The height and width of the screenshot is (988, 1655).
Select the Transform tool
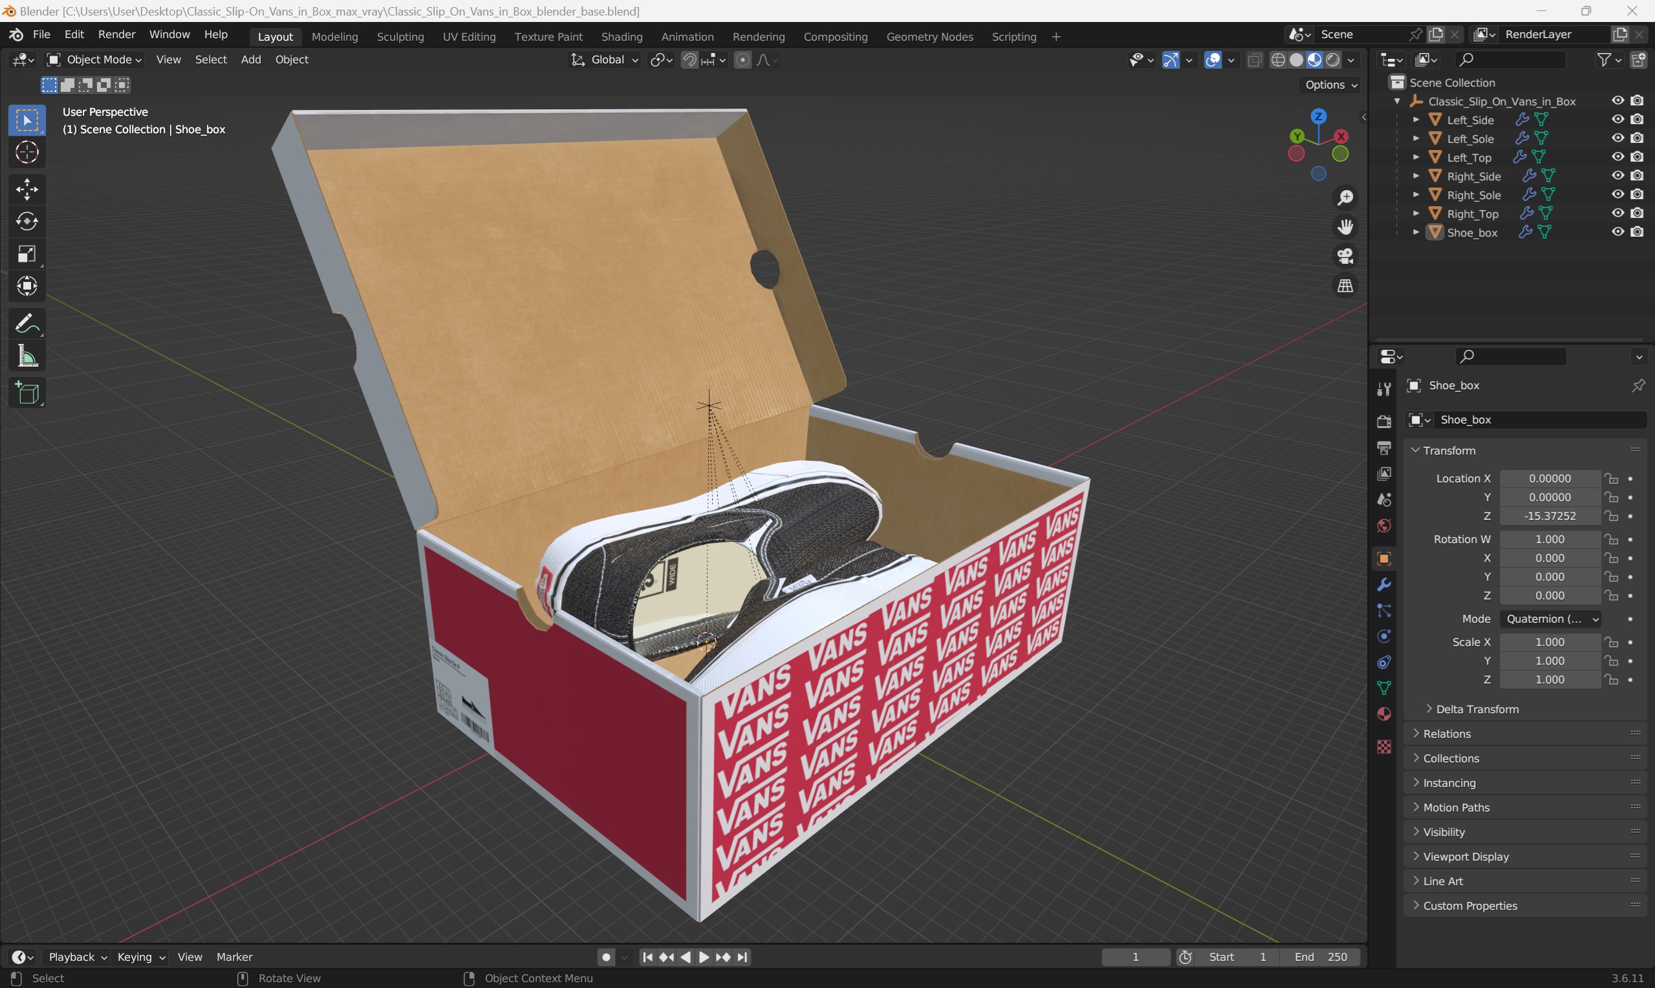(27, 286)
